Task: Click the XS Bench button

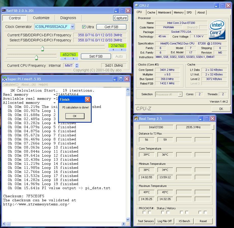Action: tap(184, 221)
